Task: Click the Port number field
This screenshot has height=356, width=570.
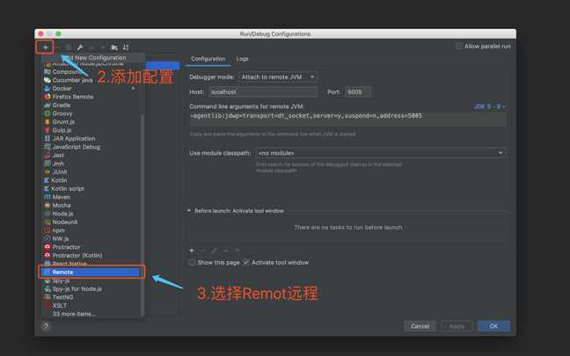Action: tap(358, 92)
